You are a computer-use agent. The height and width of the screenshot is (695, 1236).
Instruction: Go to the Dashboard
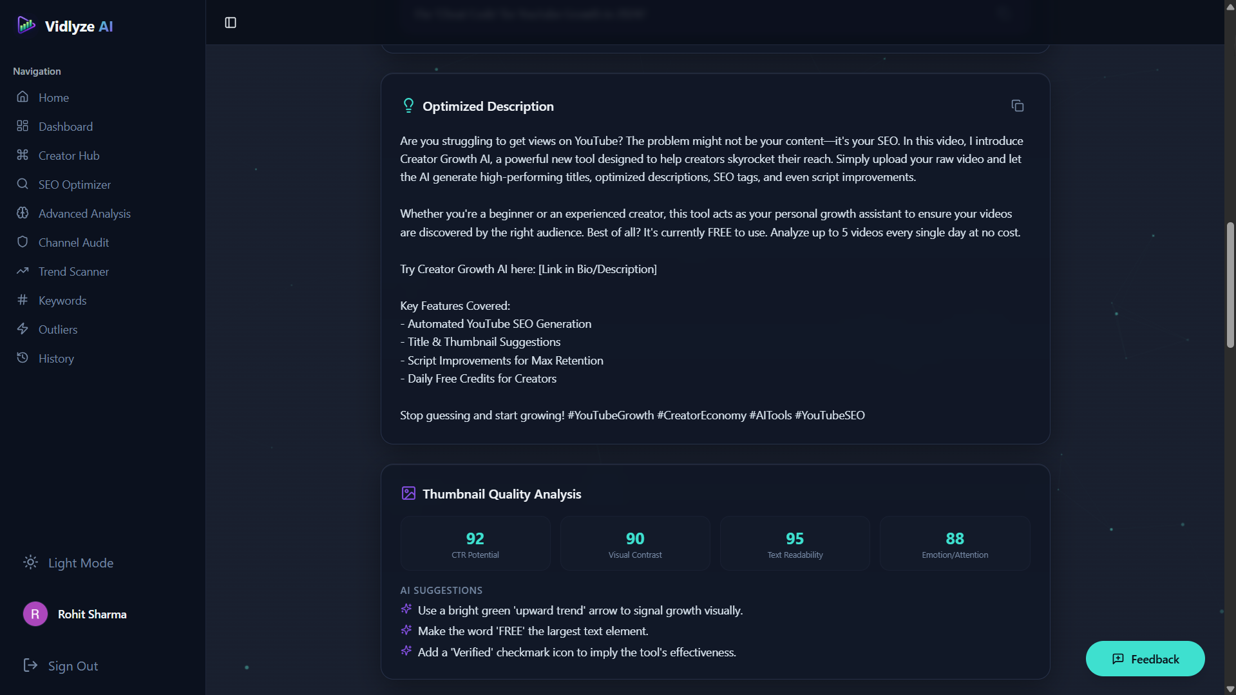(x=65, y=126)
